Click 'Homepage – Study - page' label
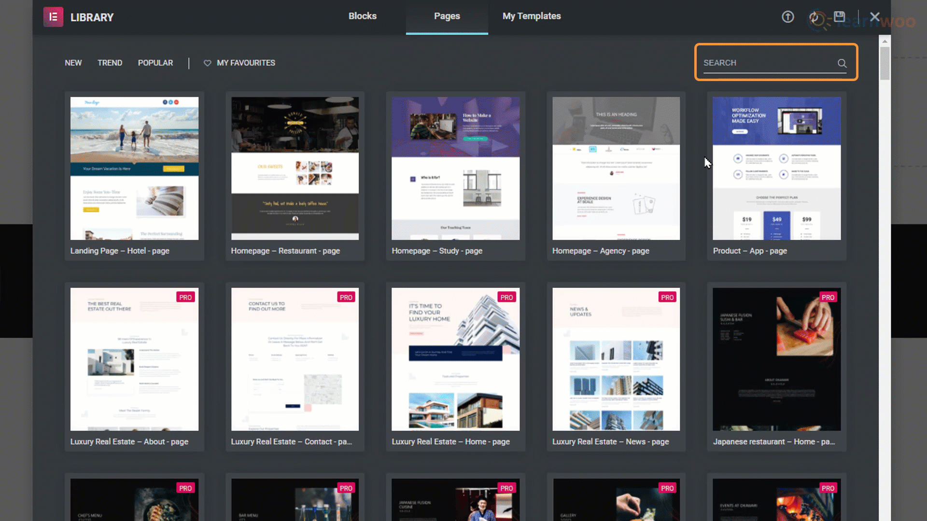This screenshot has height=521, width=927. click(x=437, y=251)
